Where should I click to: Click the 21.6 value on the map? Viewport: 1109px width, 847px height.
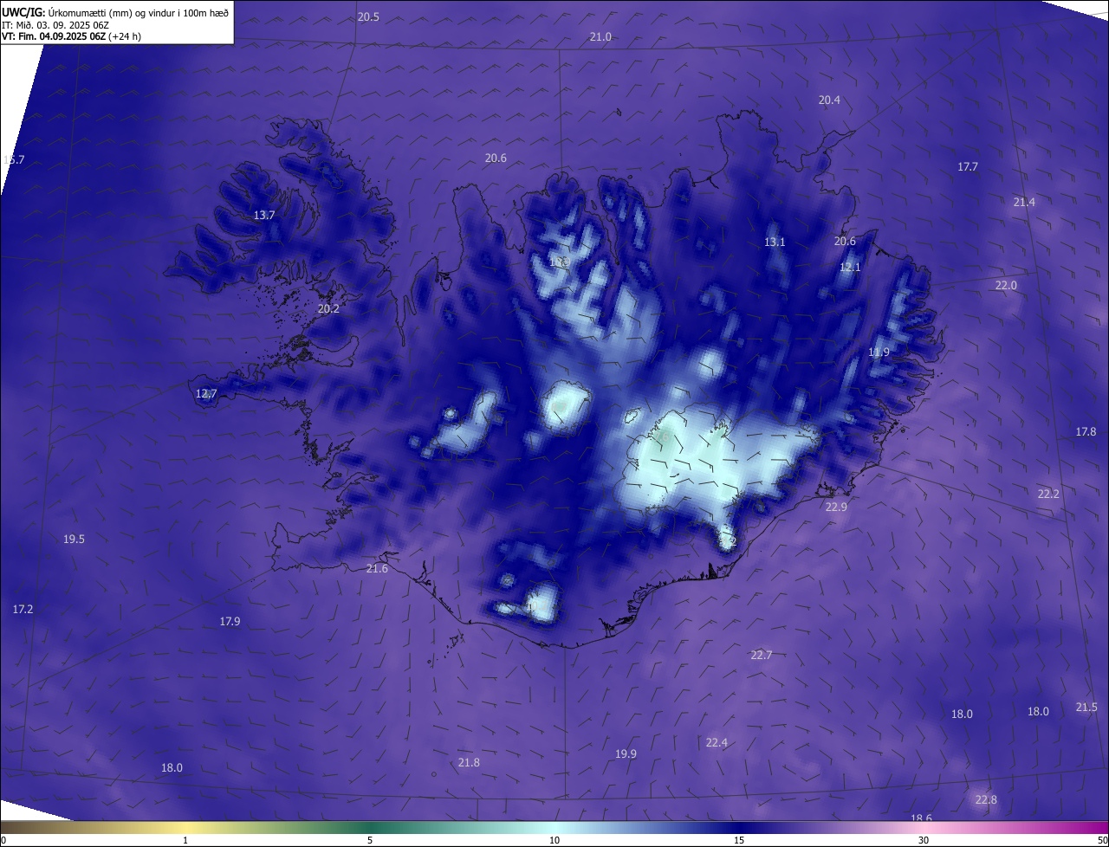[x=377, y=569]
